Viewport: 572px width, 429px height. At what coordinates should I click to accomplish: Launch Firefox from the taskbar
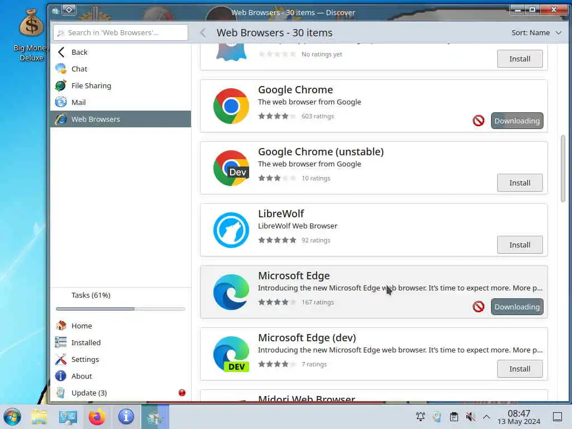[97, 417]
